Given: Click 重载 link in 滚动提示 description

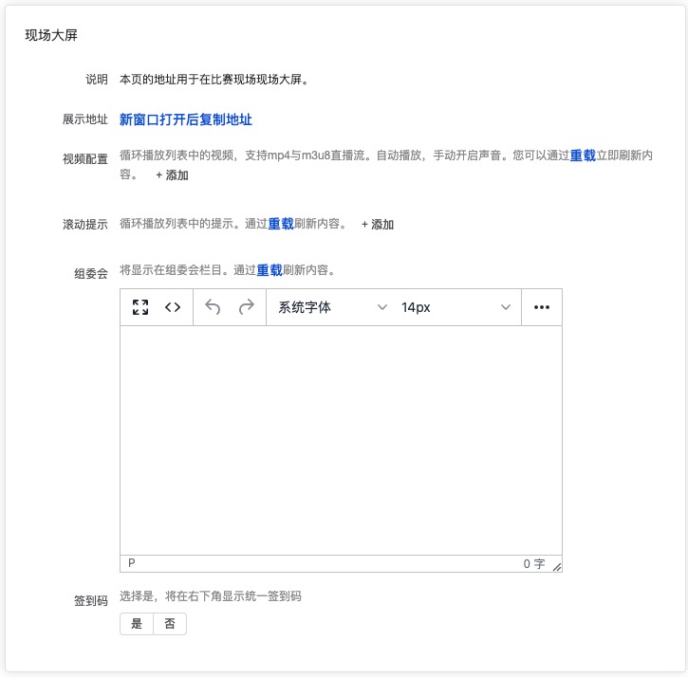Looking at the screenshot, I should click(281, 224).
